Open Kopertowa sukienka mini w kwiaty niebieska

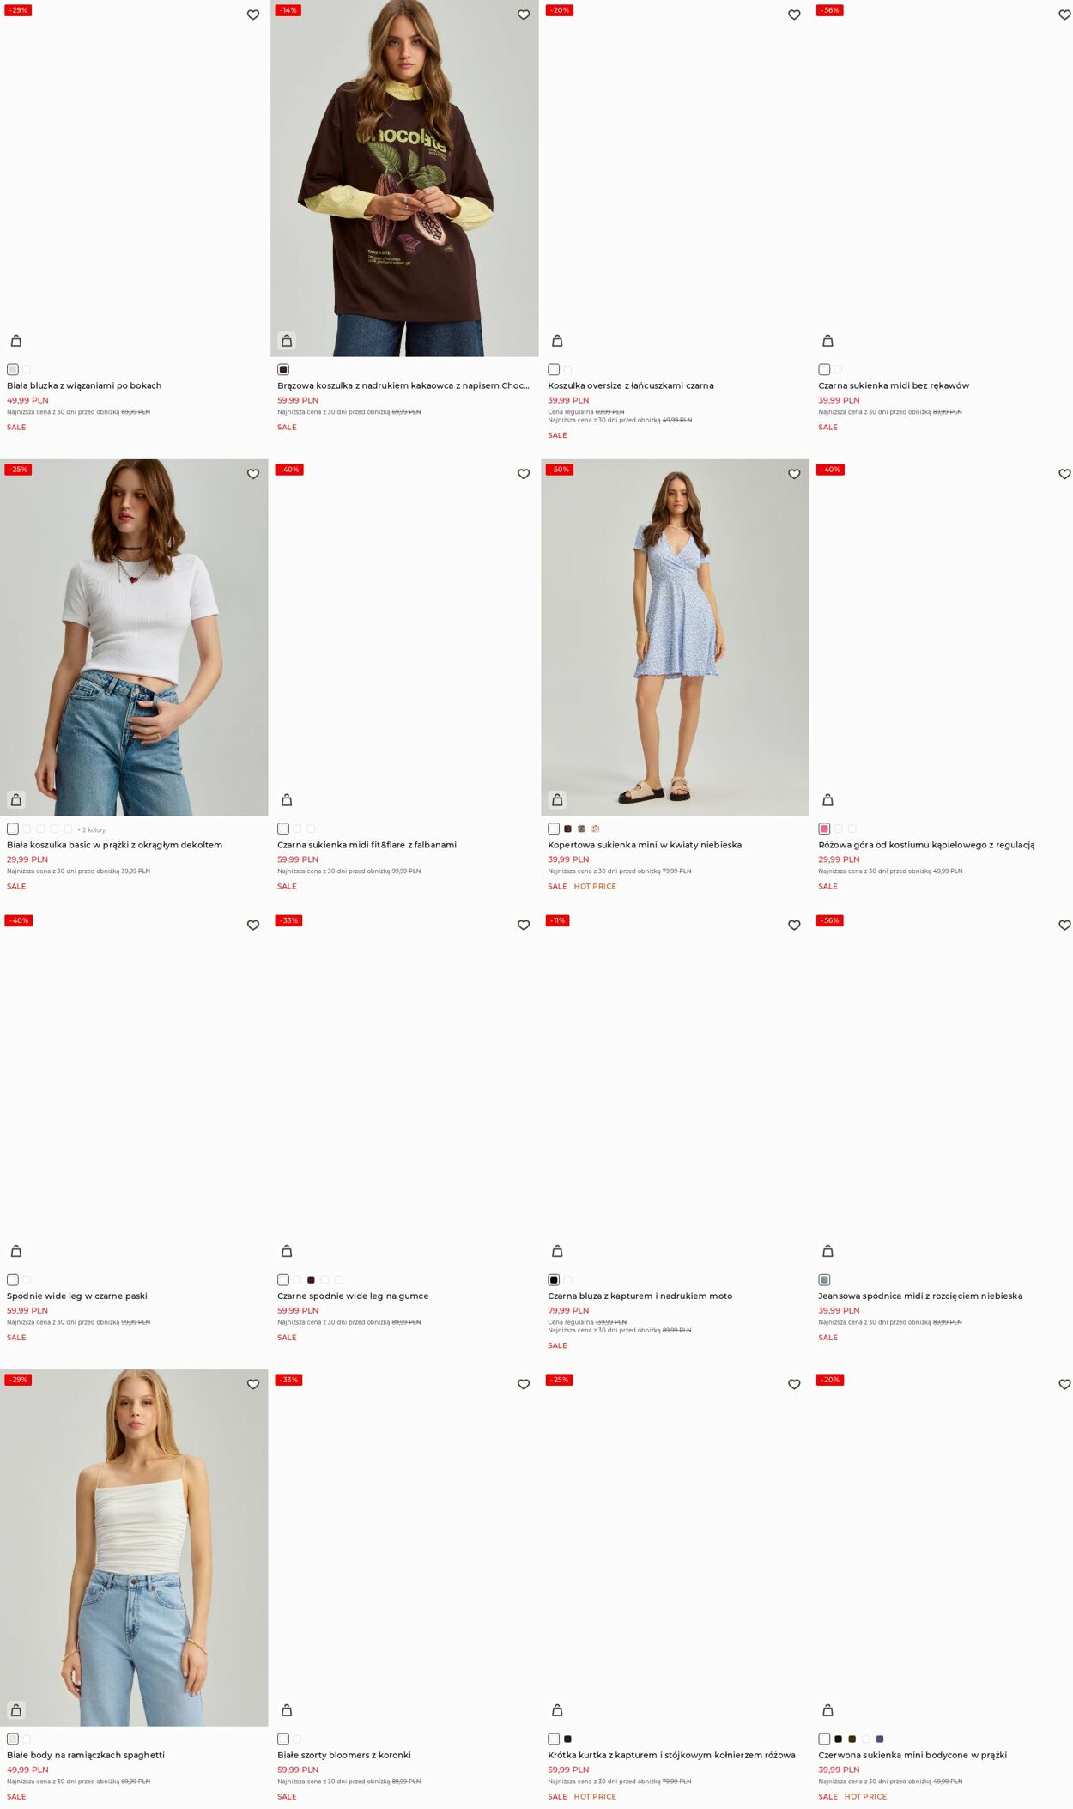pyautogui.click(x=645, y=845)
